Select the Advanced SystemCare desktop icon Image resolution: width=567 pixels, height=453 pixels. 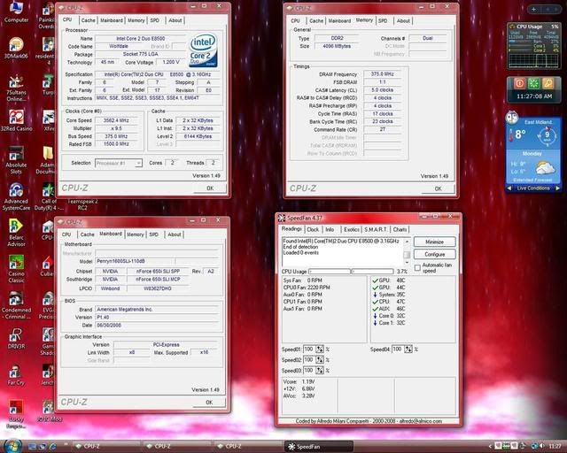coord(16,197)
